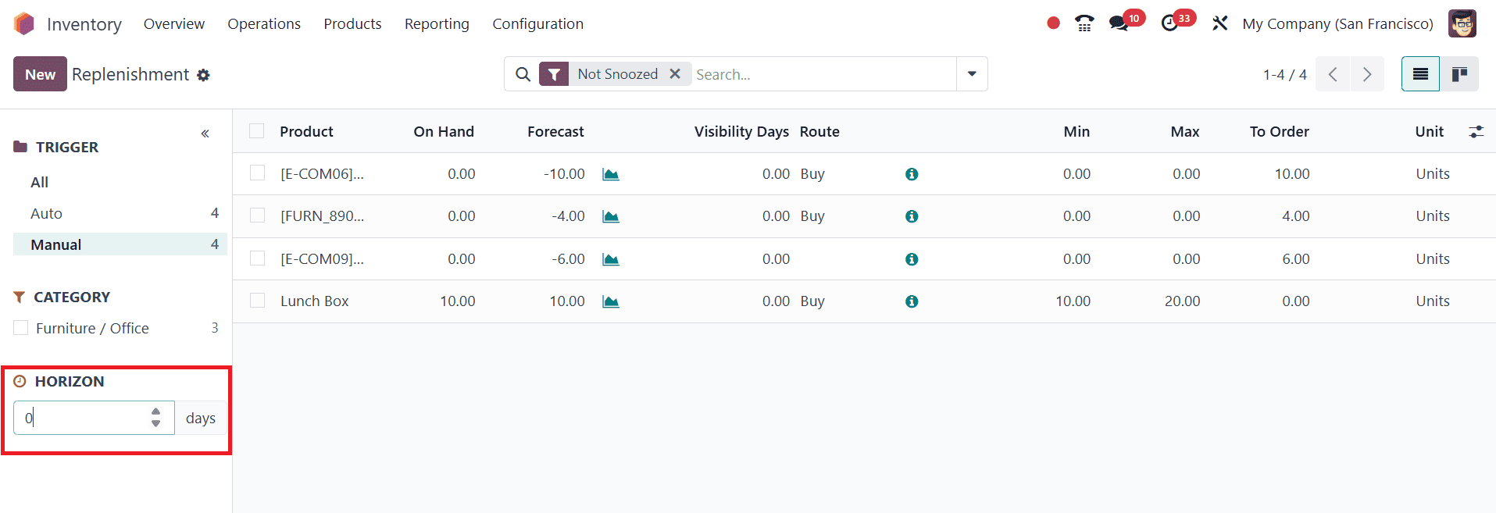Click the red recording status dot
The width and height of the screenshot is (1496, 513).
1053,23
